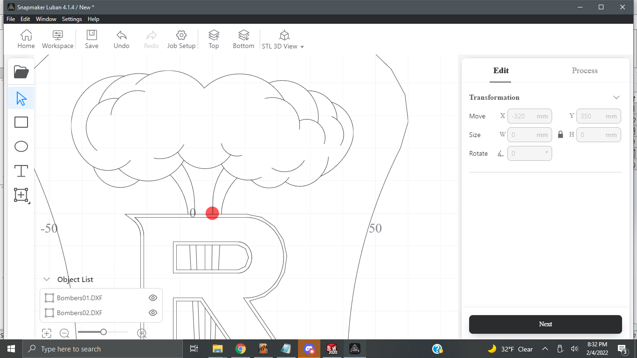Open the Settings menu
This screenshot has width=637, height=358.
coord(72,19)
